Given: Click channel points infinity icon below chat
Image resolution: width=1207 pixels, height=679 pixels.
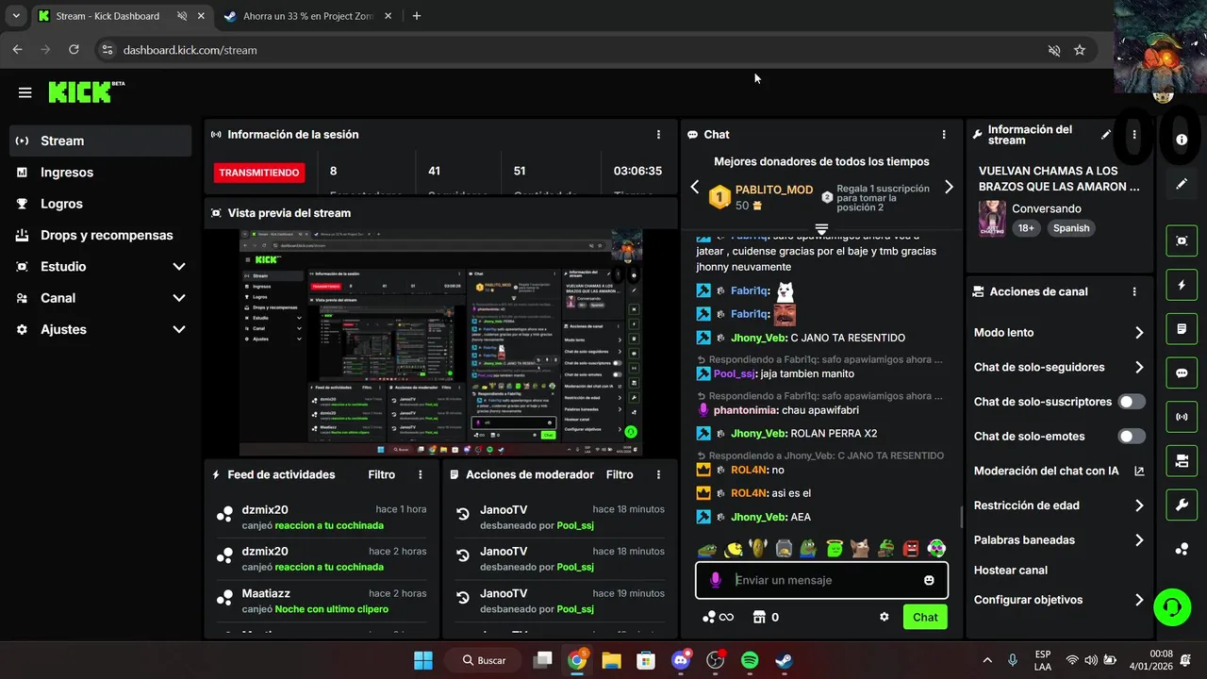Looking at the screenshot, I should 717,617.
